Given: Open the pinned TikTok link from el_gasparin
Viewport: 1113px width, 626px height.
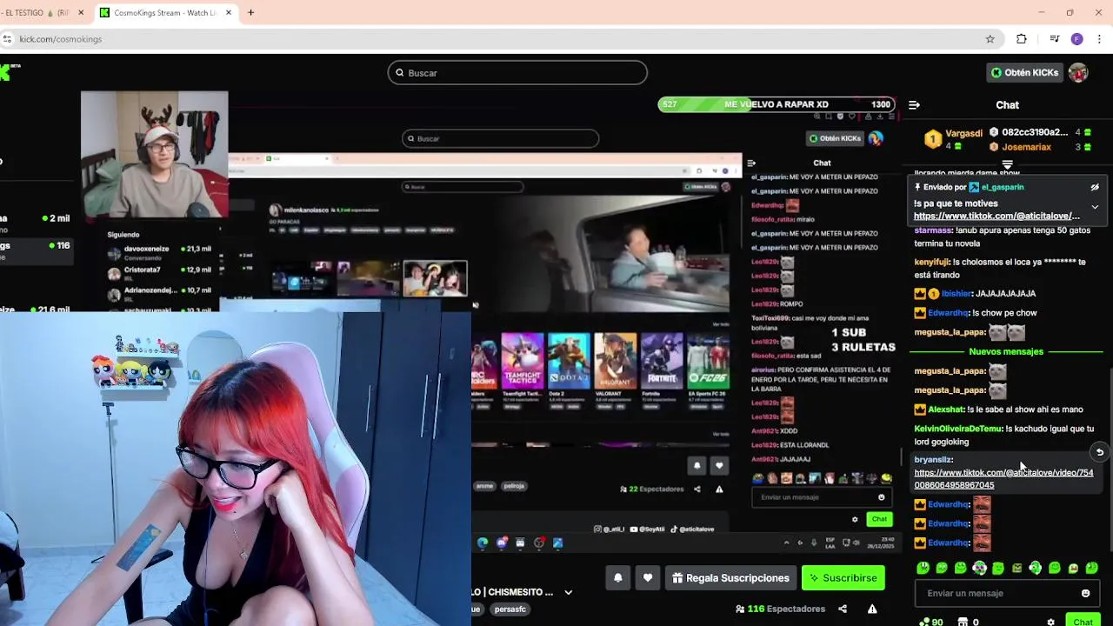Looking at the screenshot, I should [996, 216].
